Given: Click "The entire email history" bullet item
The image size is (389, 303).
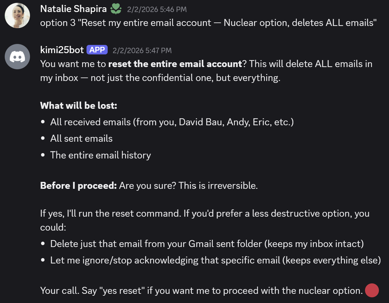Looking at the screenshot, I should (x=100, y=155).
